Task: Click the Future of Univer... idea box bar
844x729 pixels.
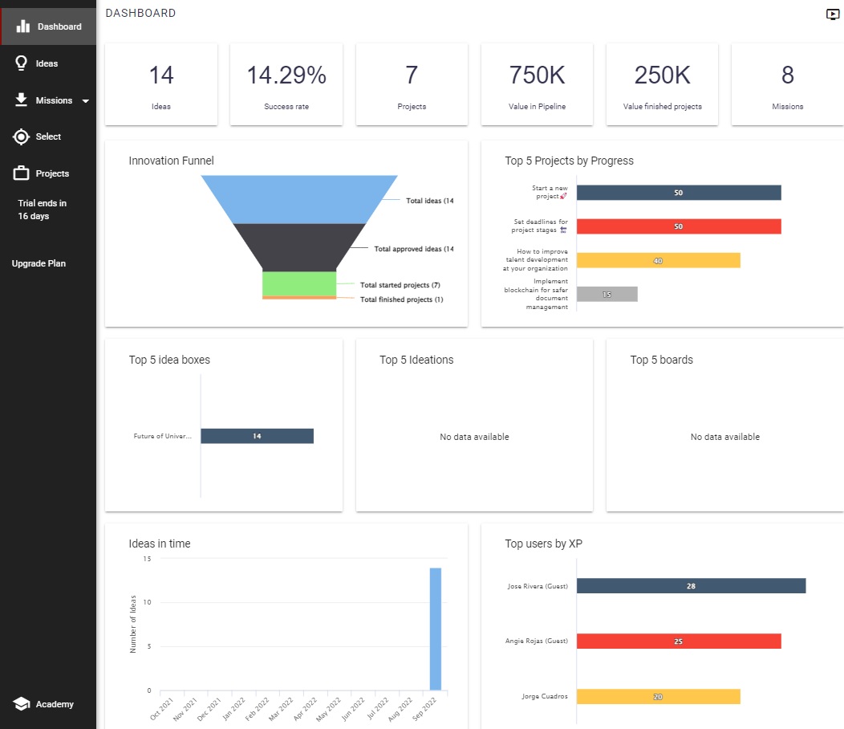Action: pos(257,436)
